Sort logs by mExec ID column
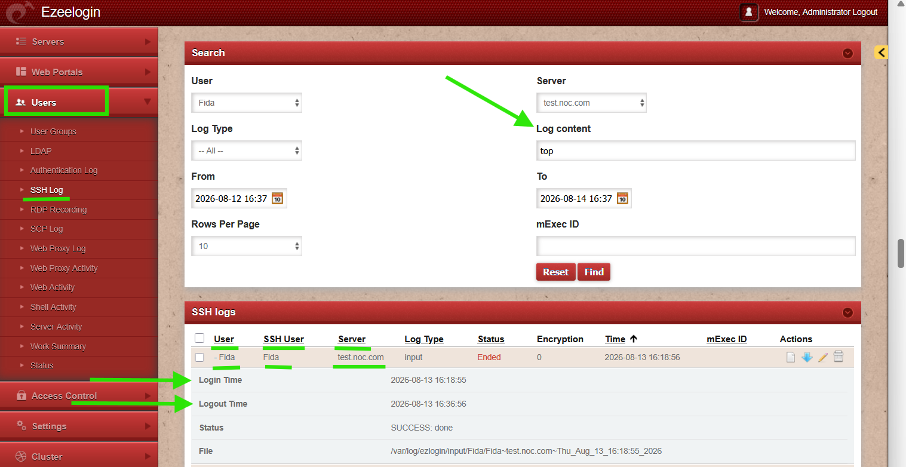Image resolution: width=906 pixels, height=467 pixels. tap(727, 339)
